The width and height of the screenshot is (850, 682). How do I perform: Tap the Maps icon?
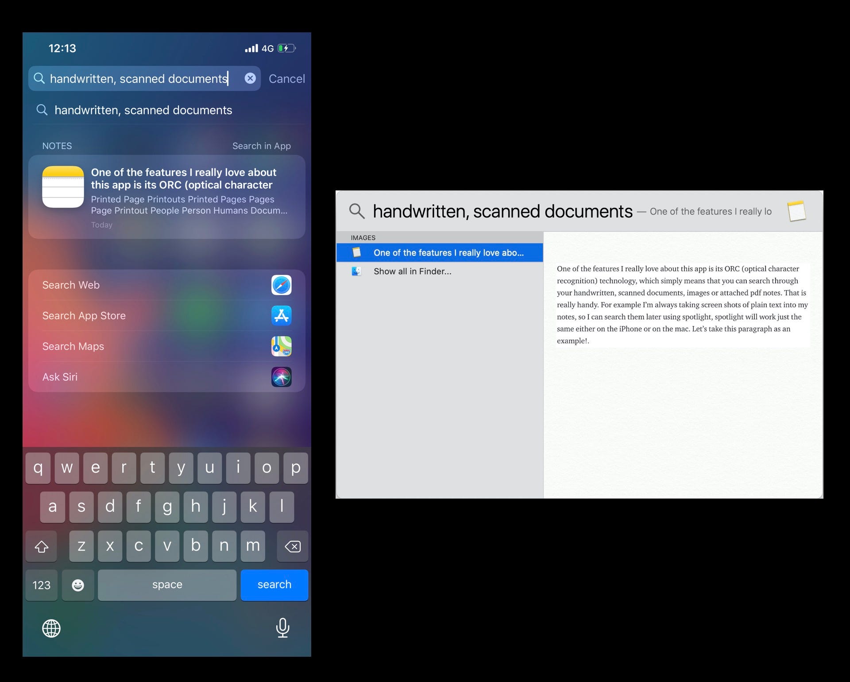(x=281, y=346)
